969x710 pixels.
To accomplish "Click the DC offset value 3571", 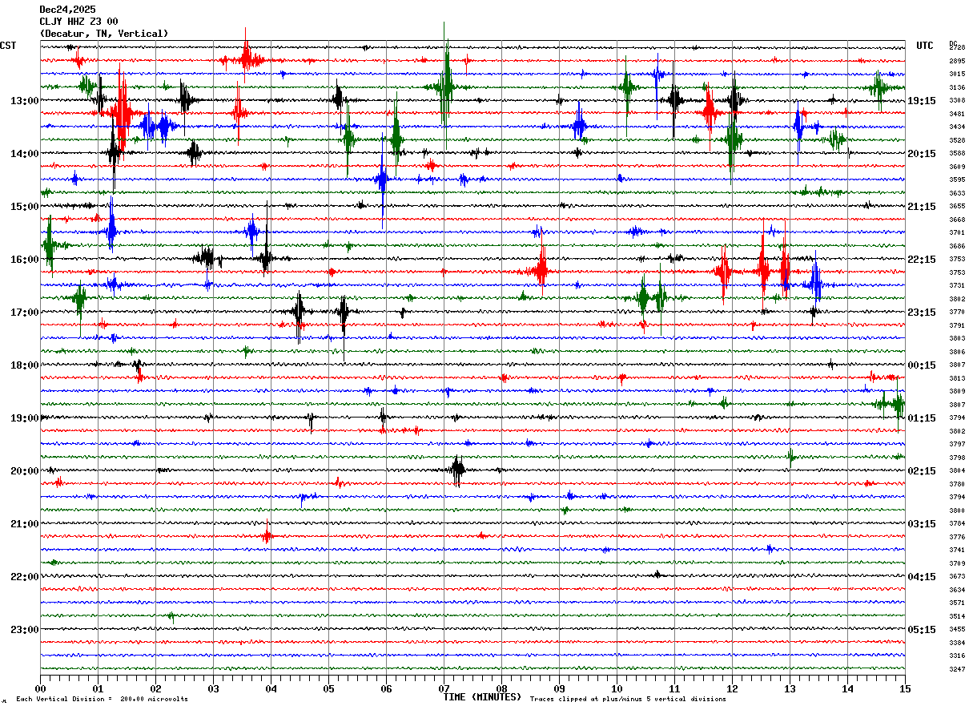I will (957, 603).
